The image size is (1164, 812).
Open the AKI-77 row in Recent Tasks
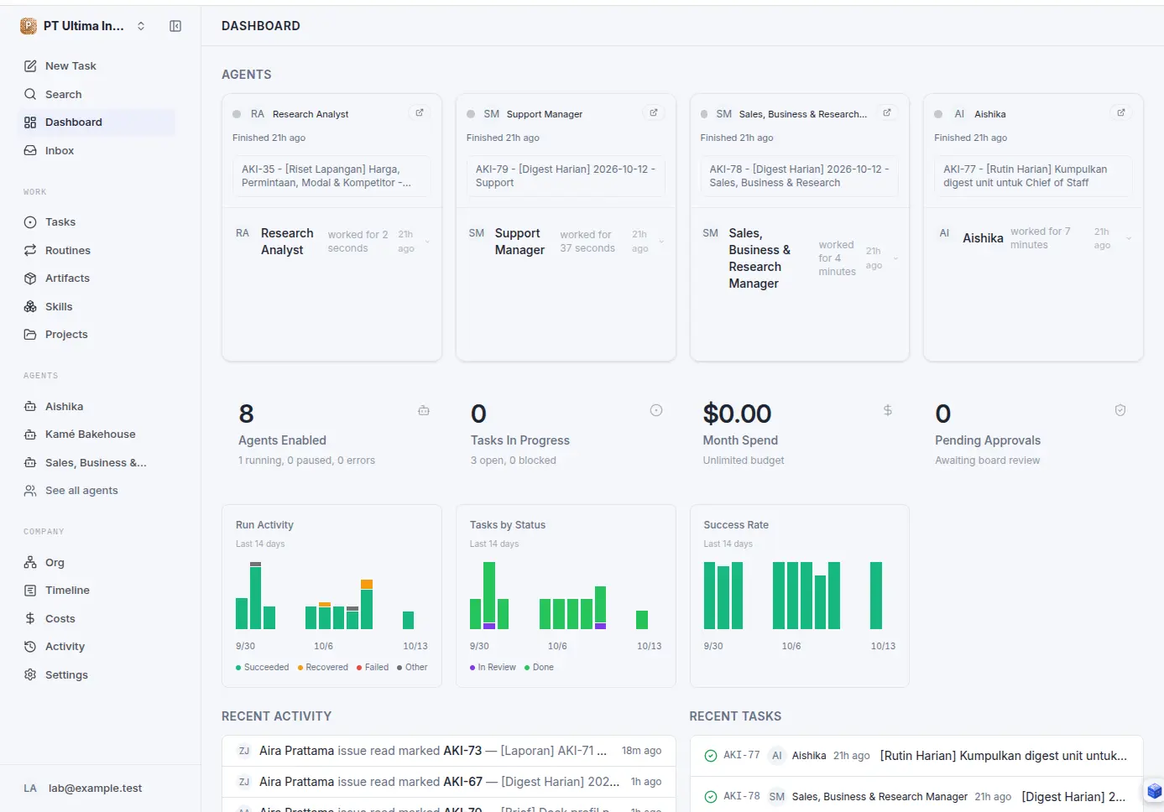(916, 756)
